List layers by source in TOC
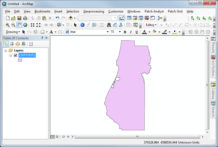218x147 pixels. [x=12, y=44]
